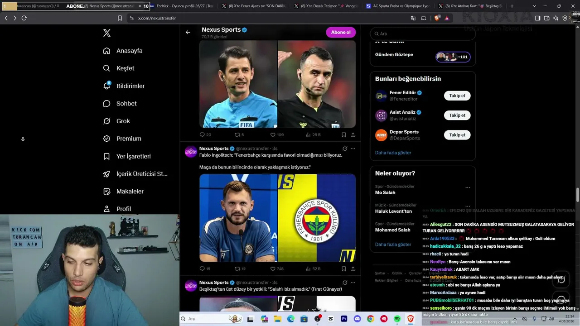Open Discord from the taskbar

[x=357, y=319]
